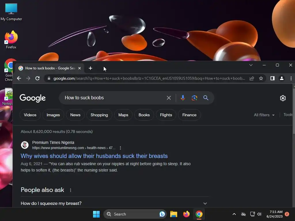295x221 pixels.
Task: Open more options for Premium Times result
Action: coord(120,148)
